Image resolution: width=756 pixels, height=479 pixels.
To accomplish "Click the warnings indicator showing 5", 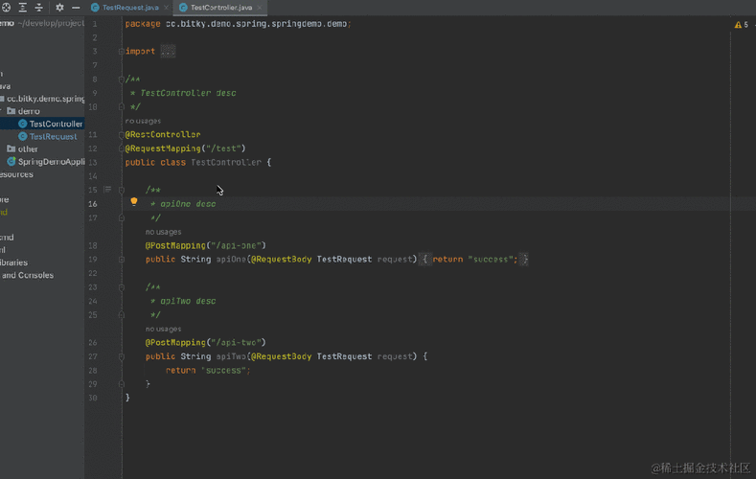I will click(742, 25).
